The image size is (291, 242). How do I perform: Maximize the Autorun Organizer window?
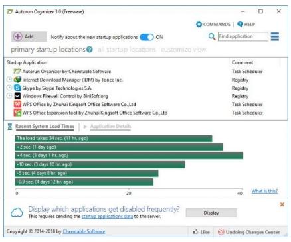tap(260, 11)
